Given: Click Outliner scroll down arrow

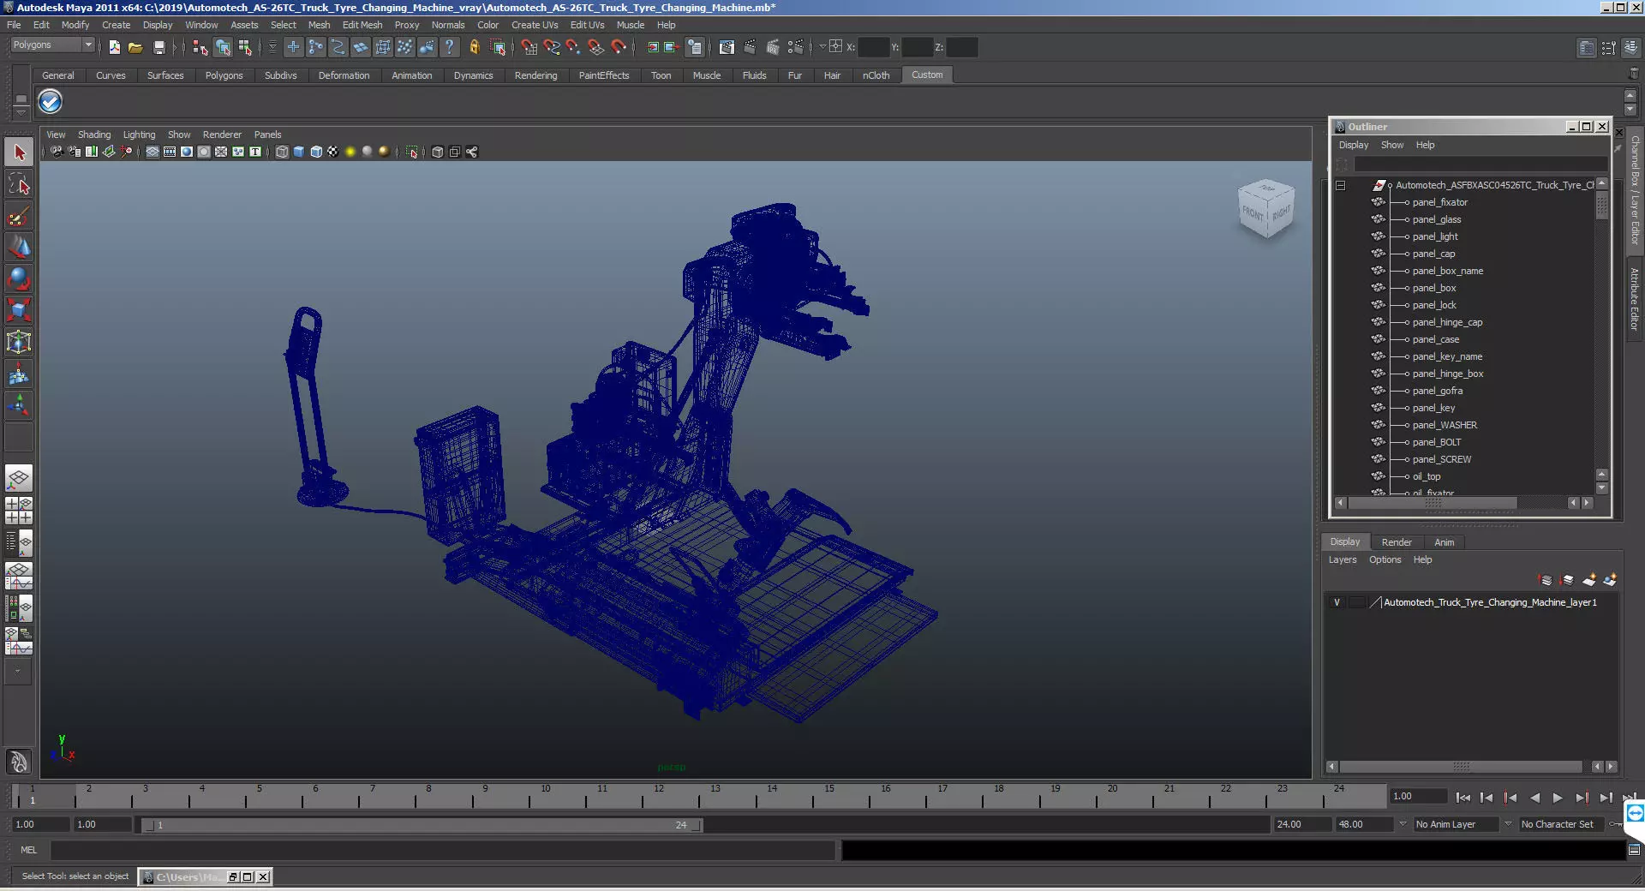Looking at the screenshot, I should (x=1602, y=488).
